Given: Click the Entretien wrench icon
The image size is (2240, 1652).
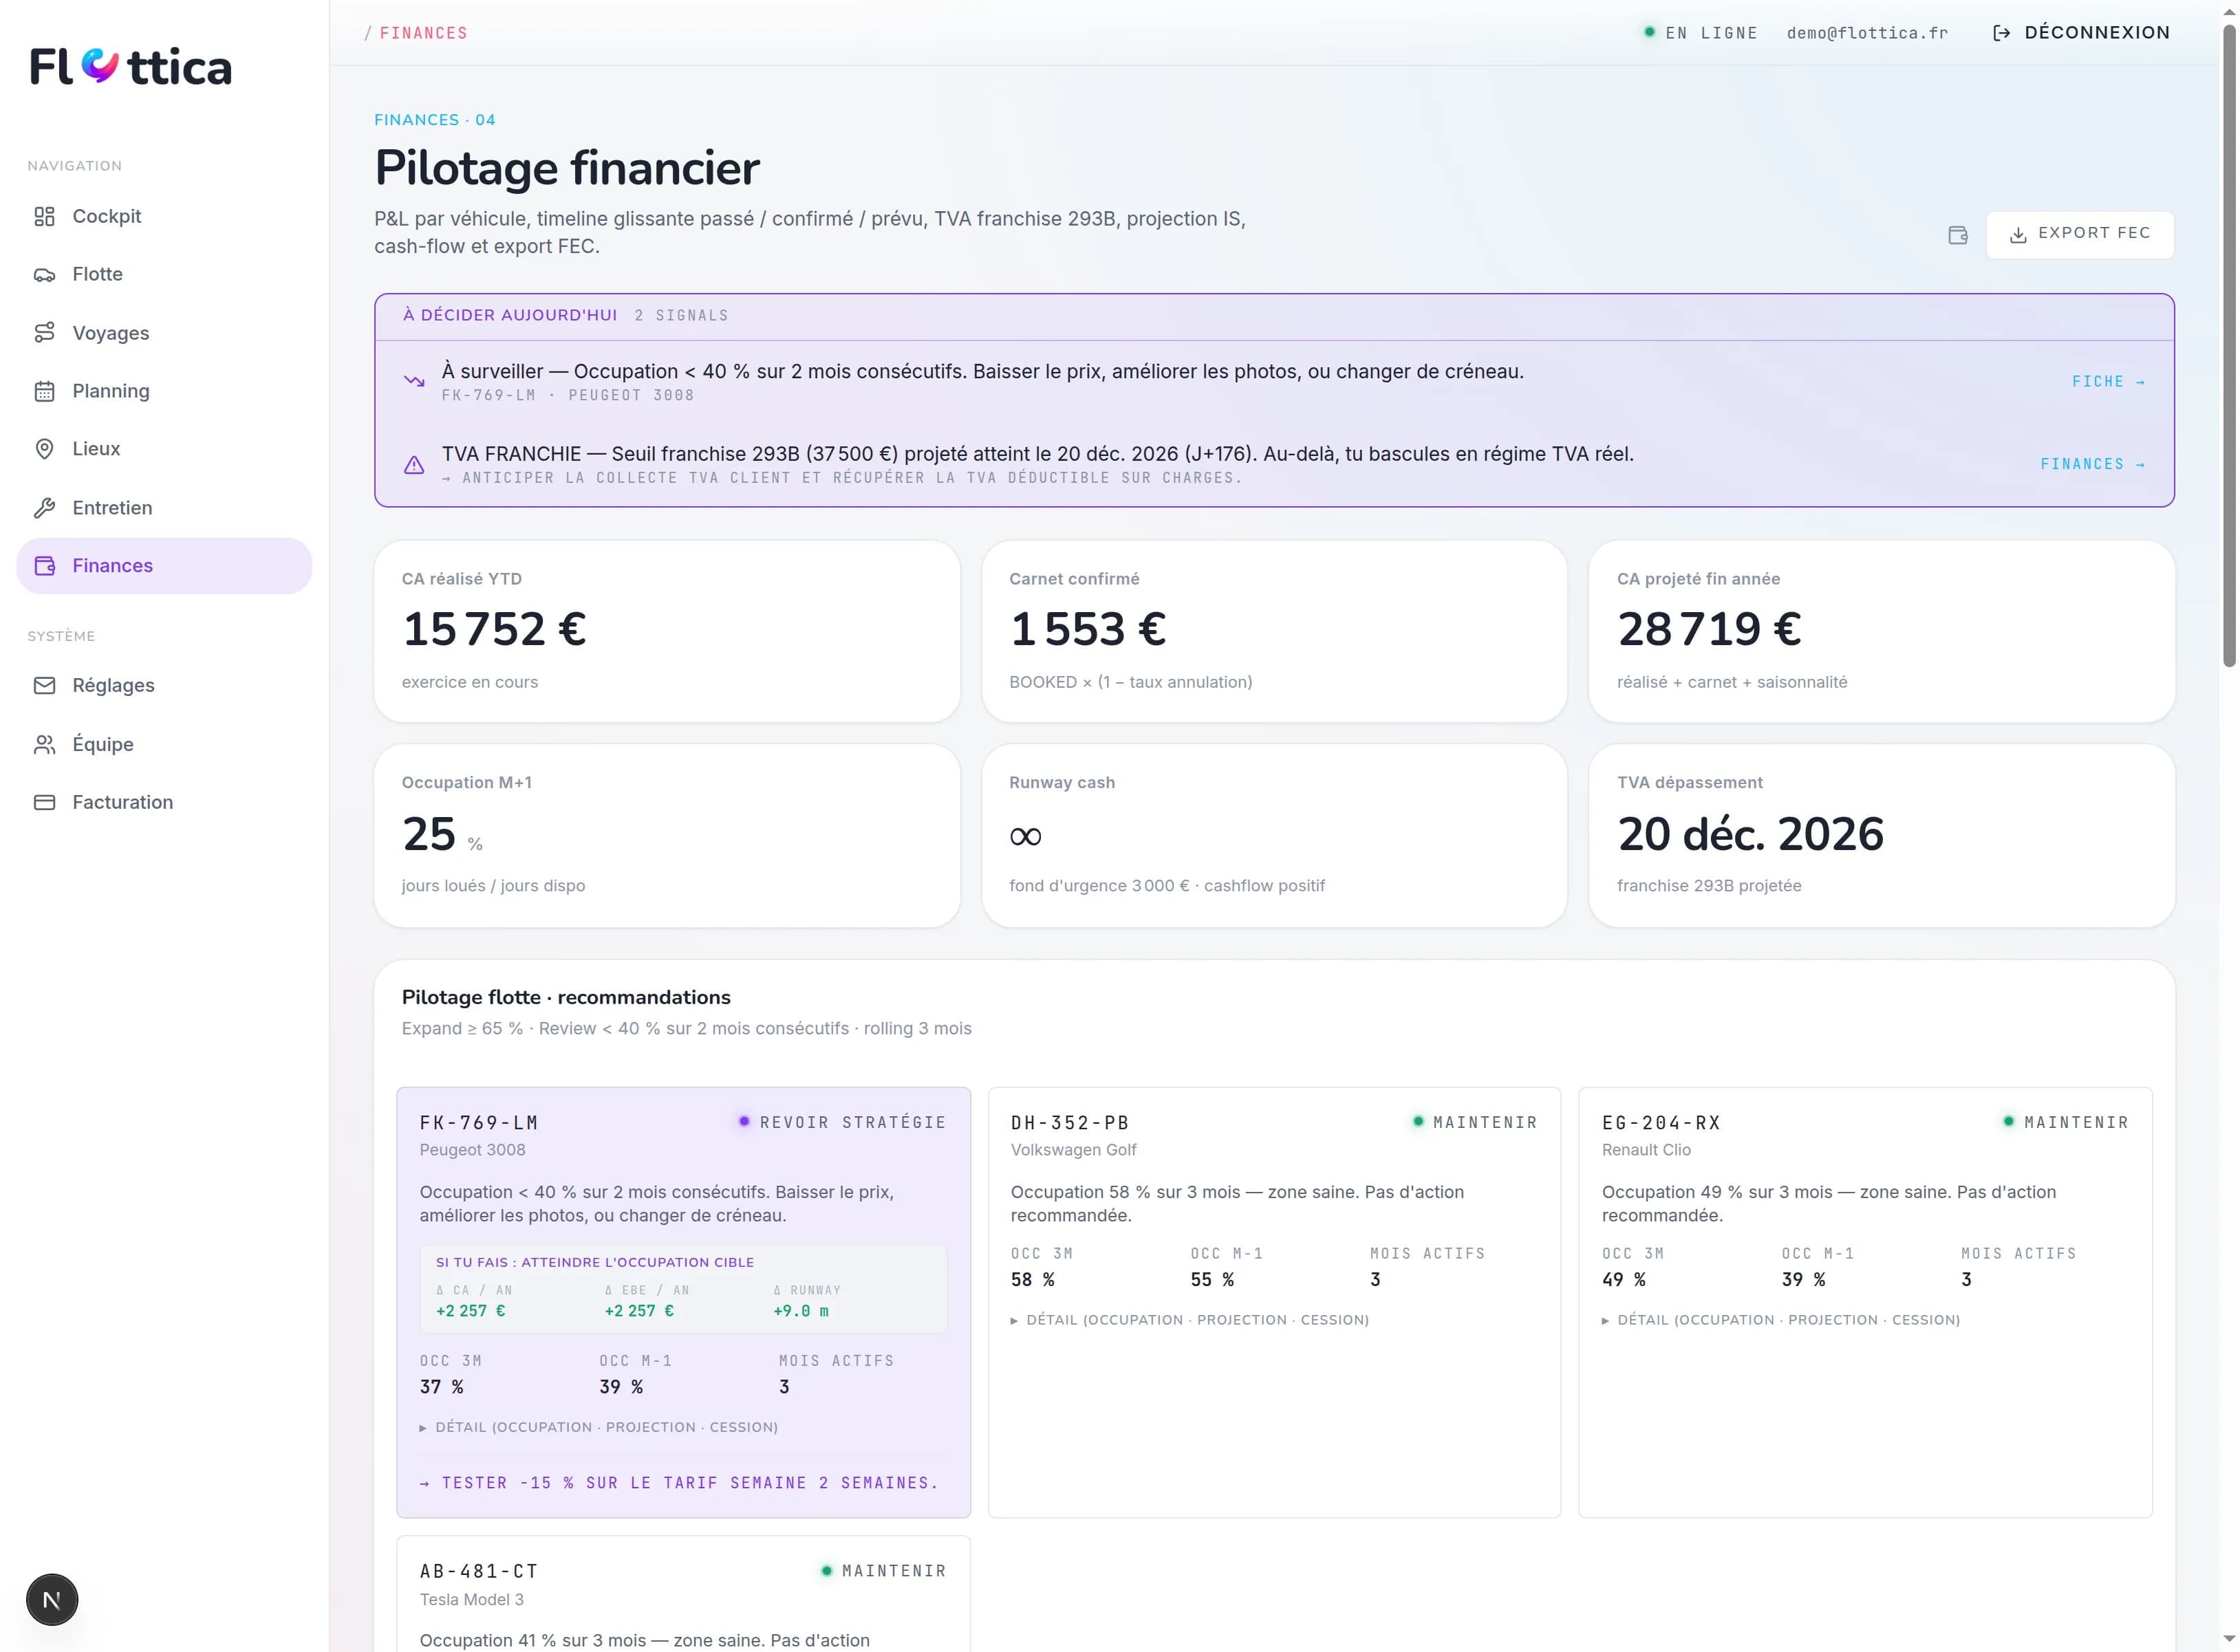Looking at the screenshot, I should 44,508.
